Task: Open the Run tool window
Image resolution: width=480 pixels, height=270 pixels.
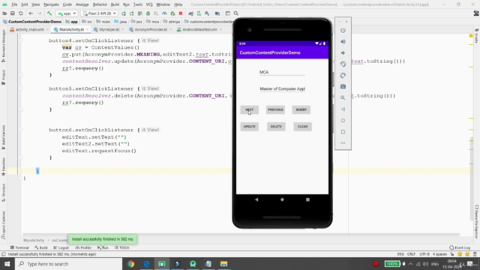Action: pyautogui.click(x=103, y=247)
